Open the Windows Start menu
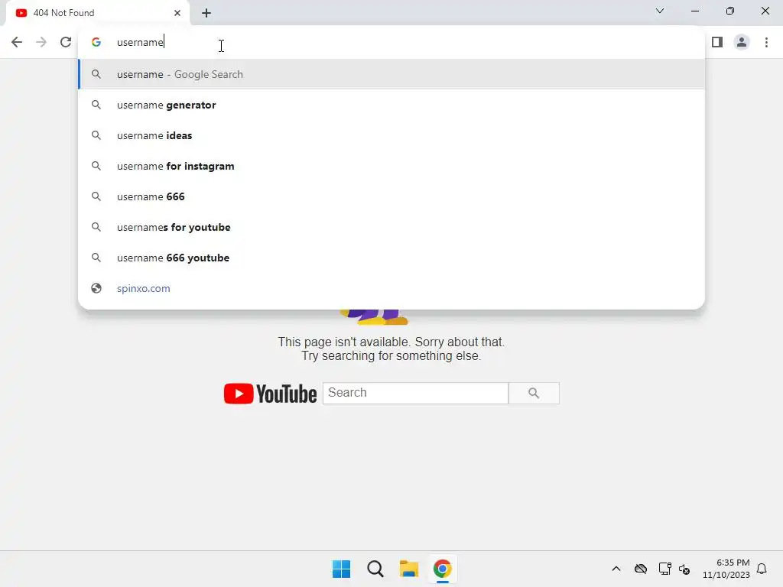Viewport: 783px width, 587px height. 342,569
